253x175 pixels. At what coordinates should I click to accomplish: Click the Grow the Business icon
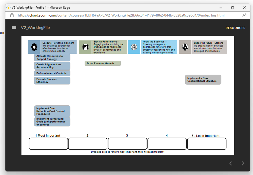pyautogui.click(x=134, y=47)
